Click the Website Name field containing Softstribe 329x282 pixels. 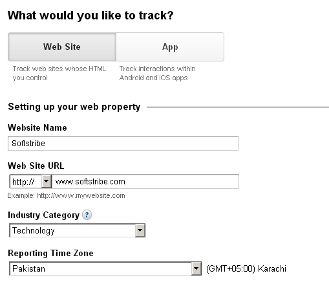click(123, 143)
